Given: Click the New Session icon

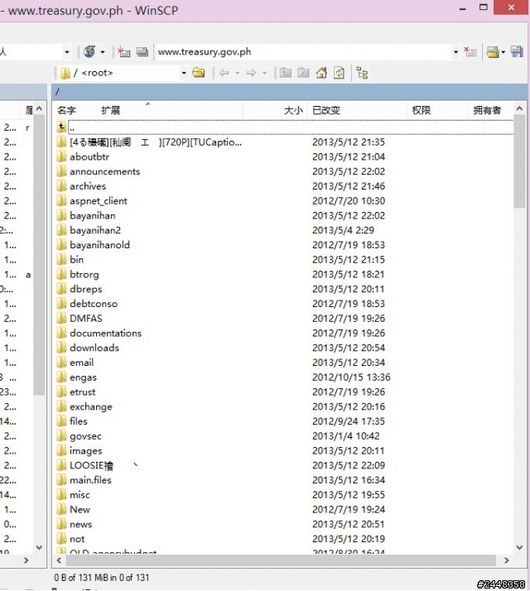Looking at the screenshot, I should pos(123,51).
